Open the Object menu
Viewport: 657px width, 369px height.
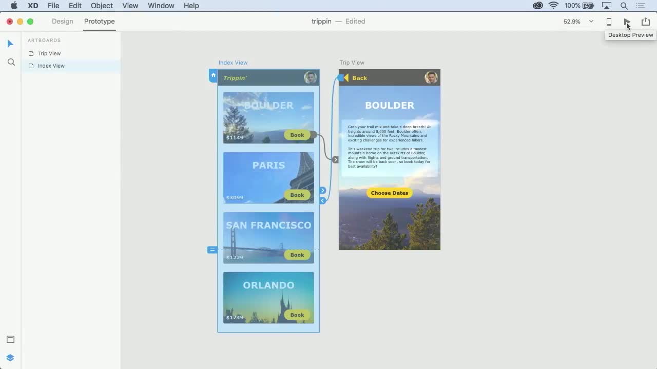[101, 6]
